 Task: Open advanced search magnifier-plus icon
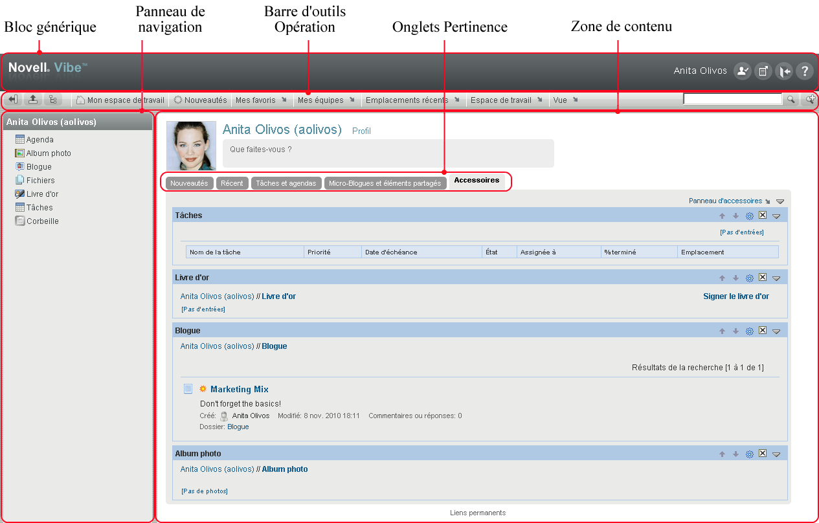810,100
